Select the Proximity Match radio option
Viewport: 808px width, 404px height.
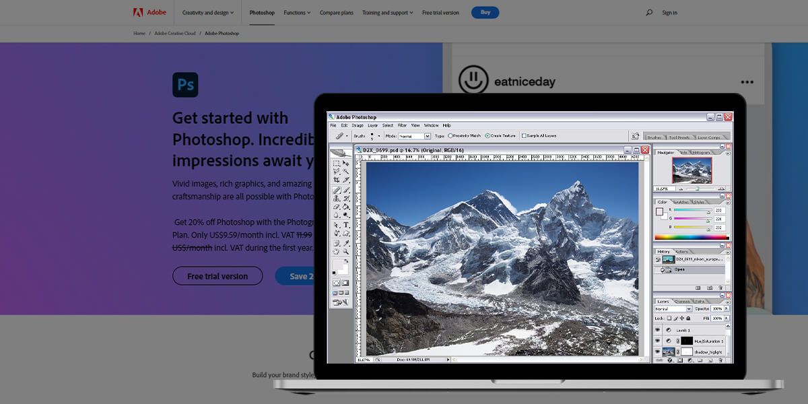450,135
